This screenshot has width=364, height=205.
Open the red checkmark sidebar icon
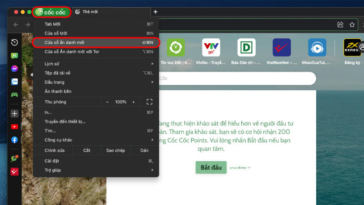[15, 172]
